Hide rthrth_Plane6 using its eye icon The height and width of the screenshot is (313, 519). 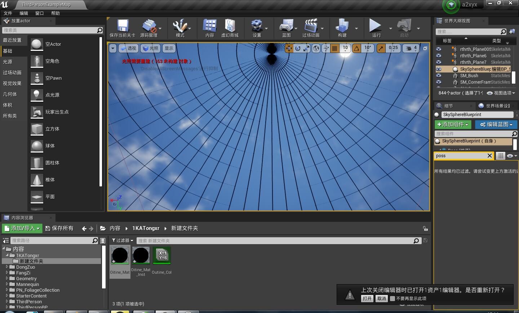[x=439, y=56]
